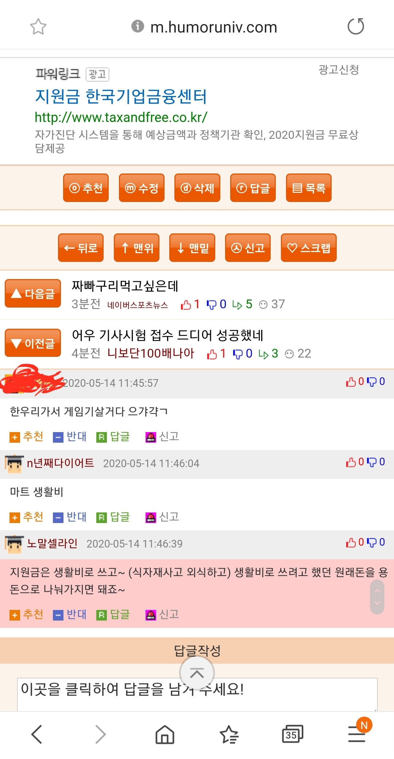This screenshot has width=394, height=759.
Task: Go to browser home page icon
Action: click(x=165, y=734)
